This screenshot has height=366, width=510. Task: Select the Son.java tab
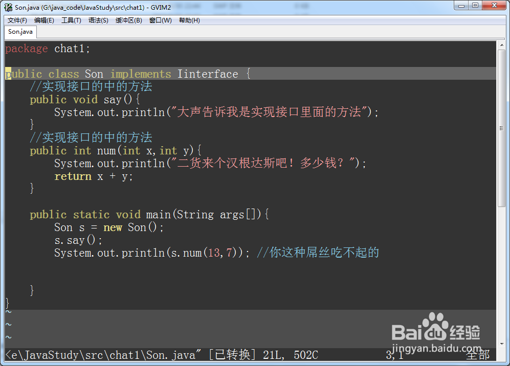click(20, 32)
